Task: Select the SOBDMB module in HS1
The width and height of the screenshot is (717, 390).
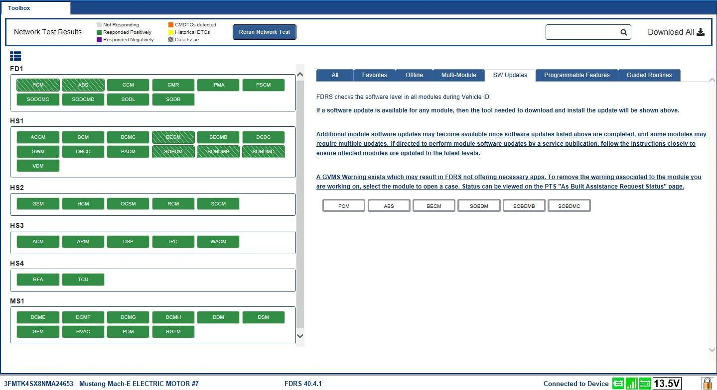Action: tap(218, 152)
